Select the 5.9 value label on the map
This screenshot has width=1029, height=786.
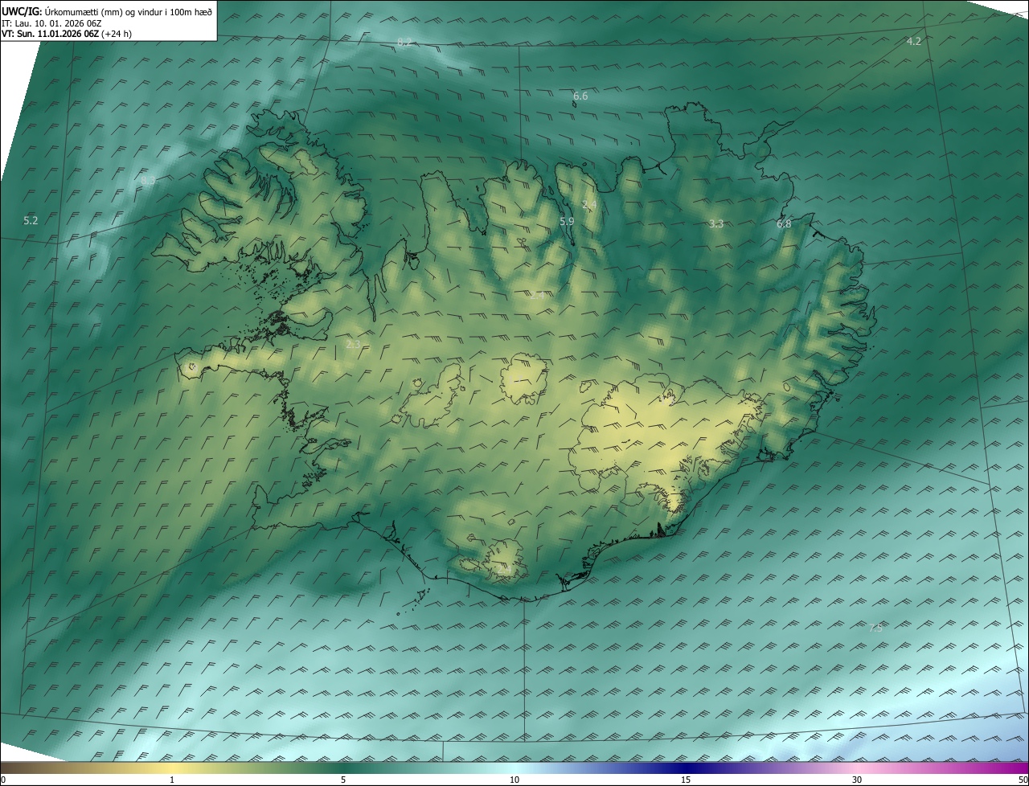tap(567, 221)
